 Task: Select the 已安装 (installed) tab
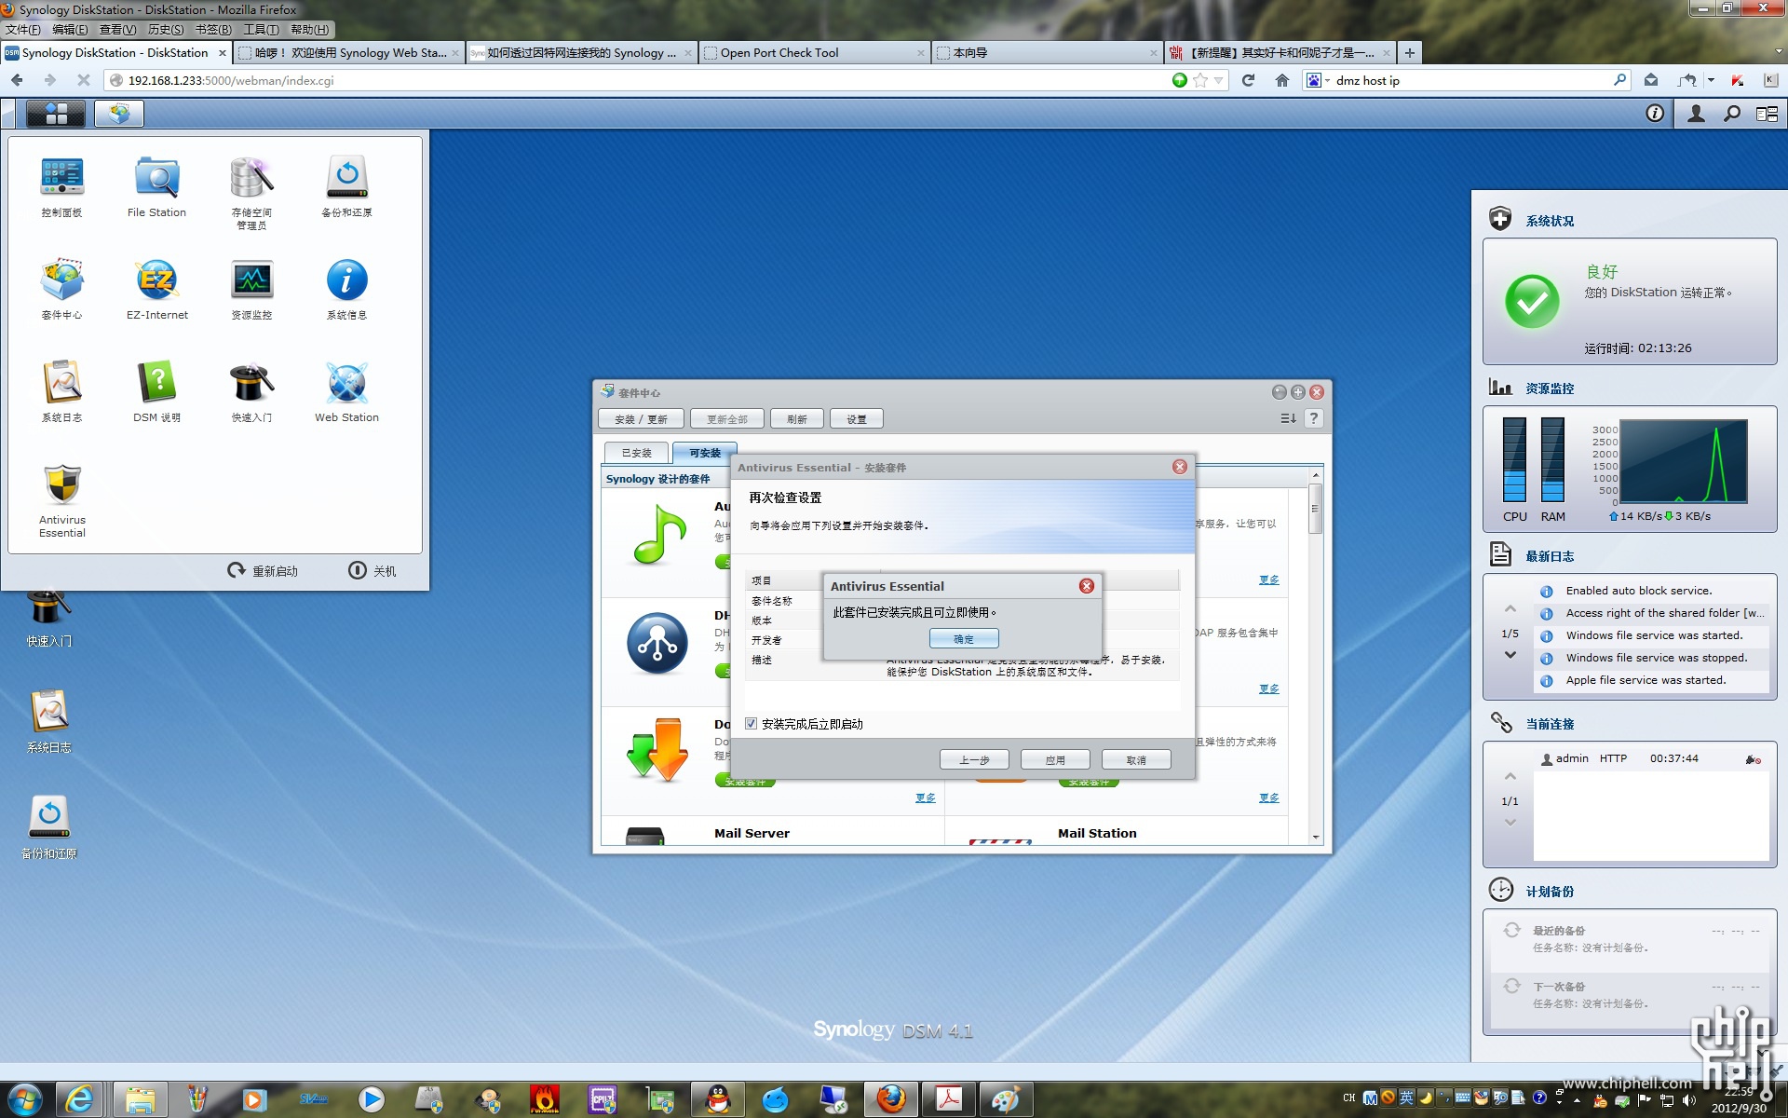[x=637, y=453]
